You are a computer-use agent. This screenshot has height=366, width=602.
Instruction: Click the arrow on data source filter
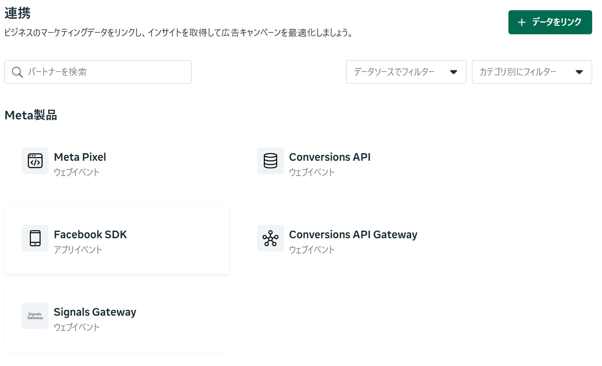(x=454, y=72)
